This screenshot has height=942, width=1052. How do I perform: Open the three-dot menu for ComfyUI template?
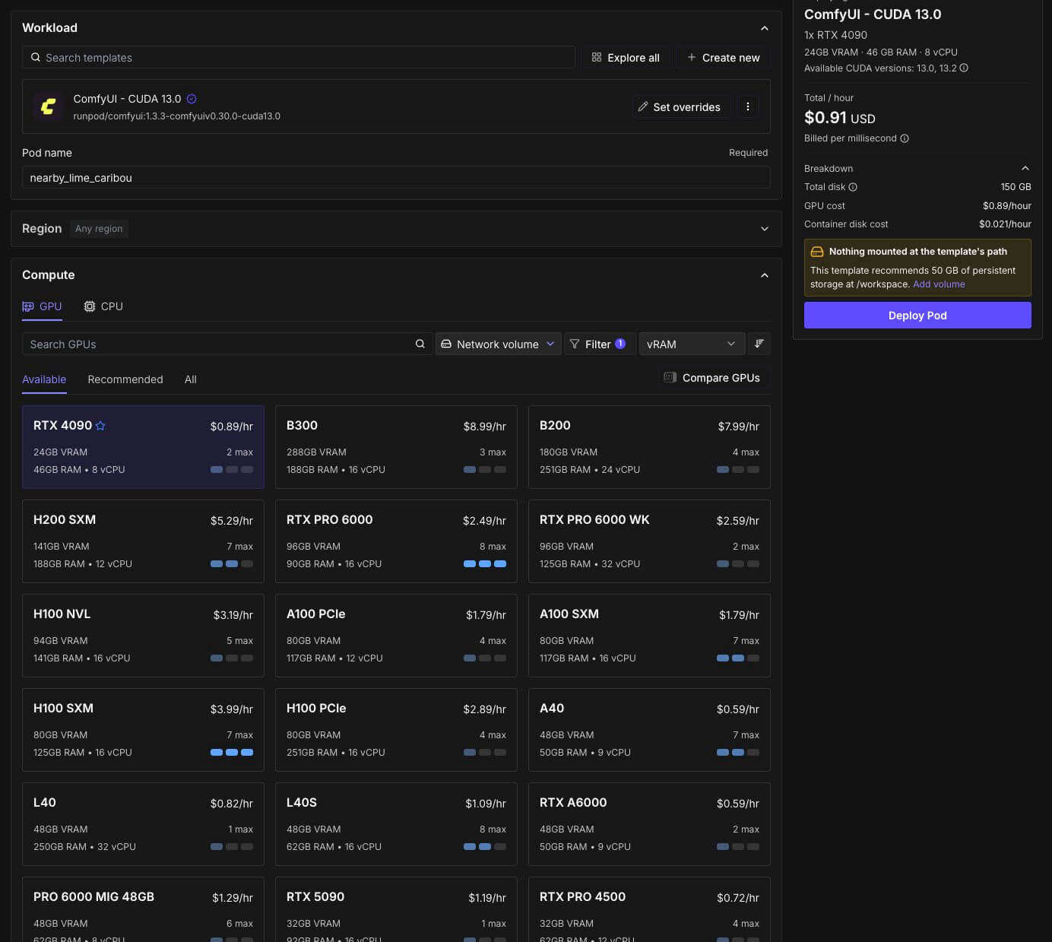click(x=748, y=106)
